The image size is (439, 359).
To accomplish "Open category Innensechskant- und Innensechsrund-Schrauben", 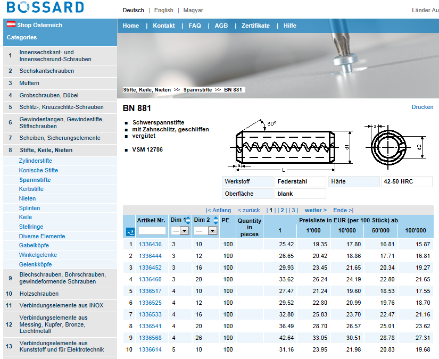I will [55, 56].
